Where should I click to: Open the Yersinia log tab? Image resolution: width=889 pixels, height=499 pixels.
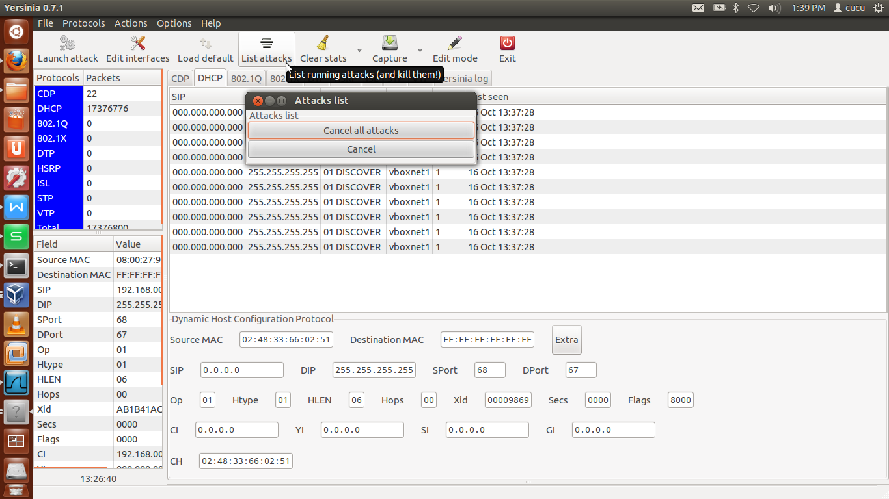465,79
